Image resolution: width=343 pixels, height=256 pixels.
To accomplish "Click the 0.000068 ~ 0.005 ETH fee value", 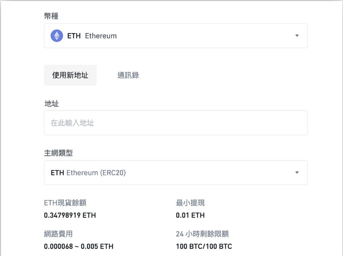I will point(79,246).
